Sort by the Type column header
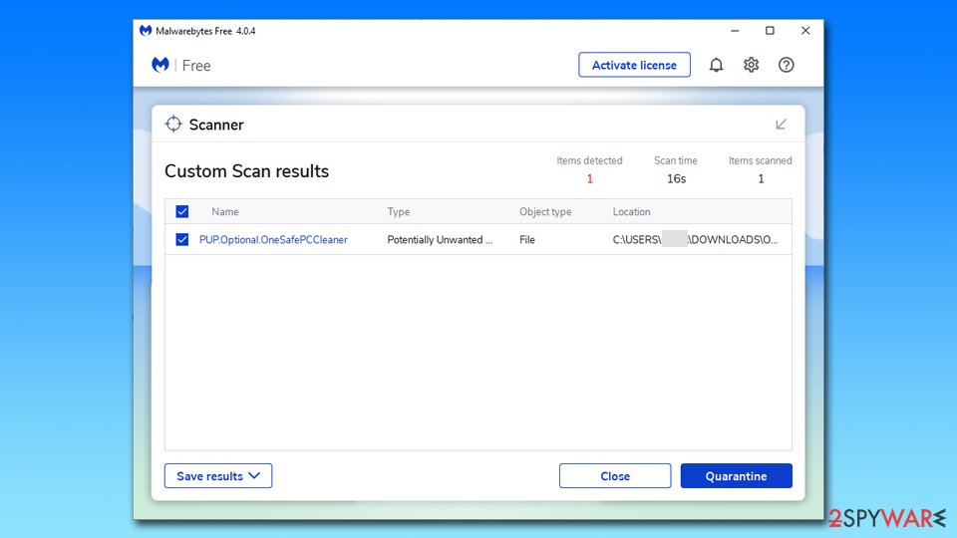Viewport: 957px width, 538px height. [399, 211]
